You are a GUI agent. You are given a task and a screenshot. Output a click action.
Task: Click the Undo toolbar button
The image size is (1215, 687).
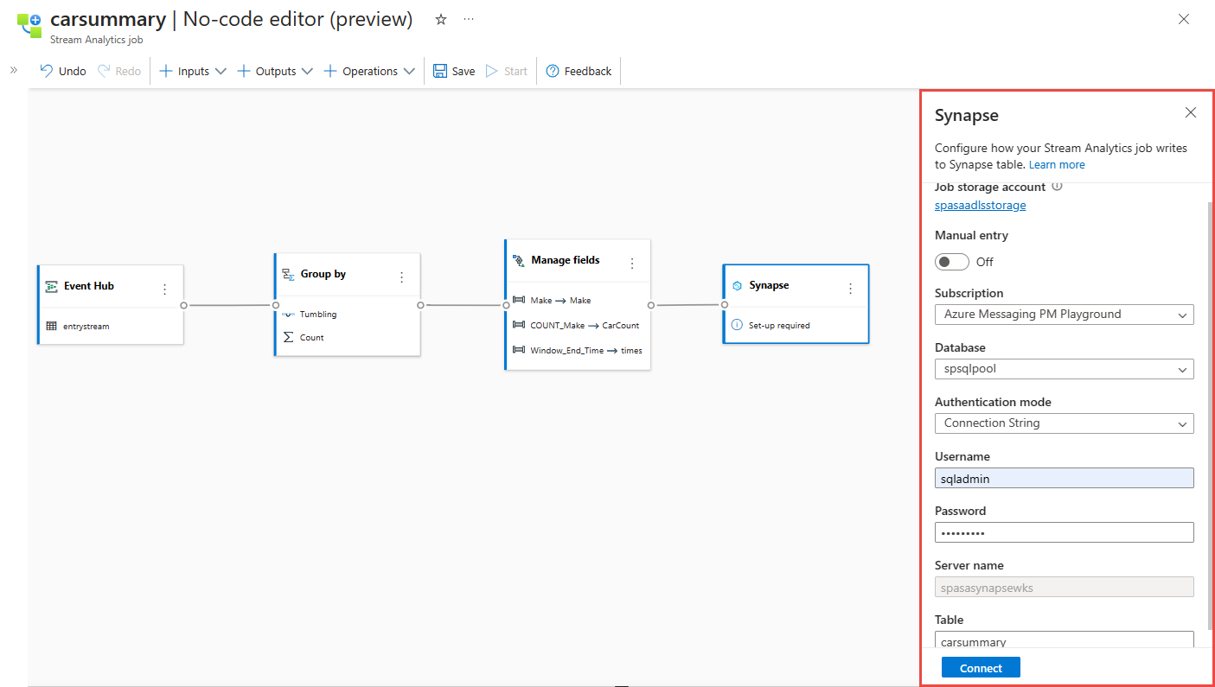(x=63, y=71)
